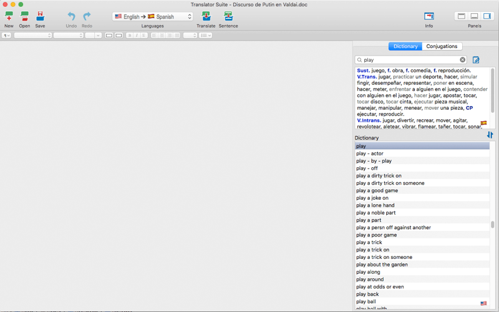Screen dimensions: 499x312
Task: Create a new document with New
Action: (9, 16)
